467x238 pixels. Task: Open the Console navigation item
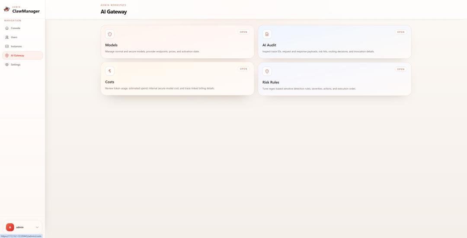pyautogui.click(x=16, y=28)
